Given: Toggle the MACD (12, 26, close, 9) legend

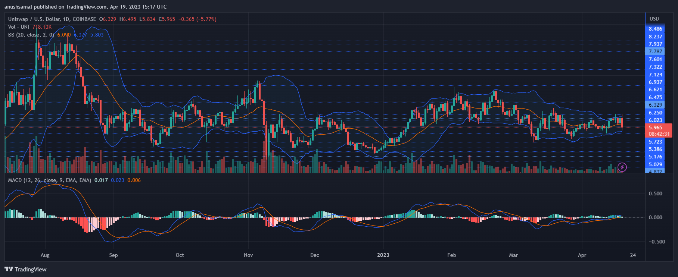Looking at the screenshot, I should point(49,180).
